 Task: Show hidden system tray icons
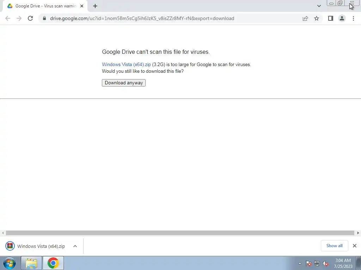pos(300,263)
